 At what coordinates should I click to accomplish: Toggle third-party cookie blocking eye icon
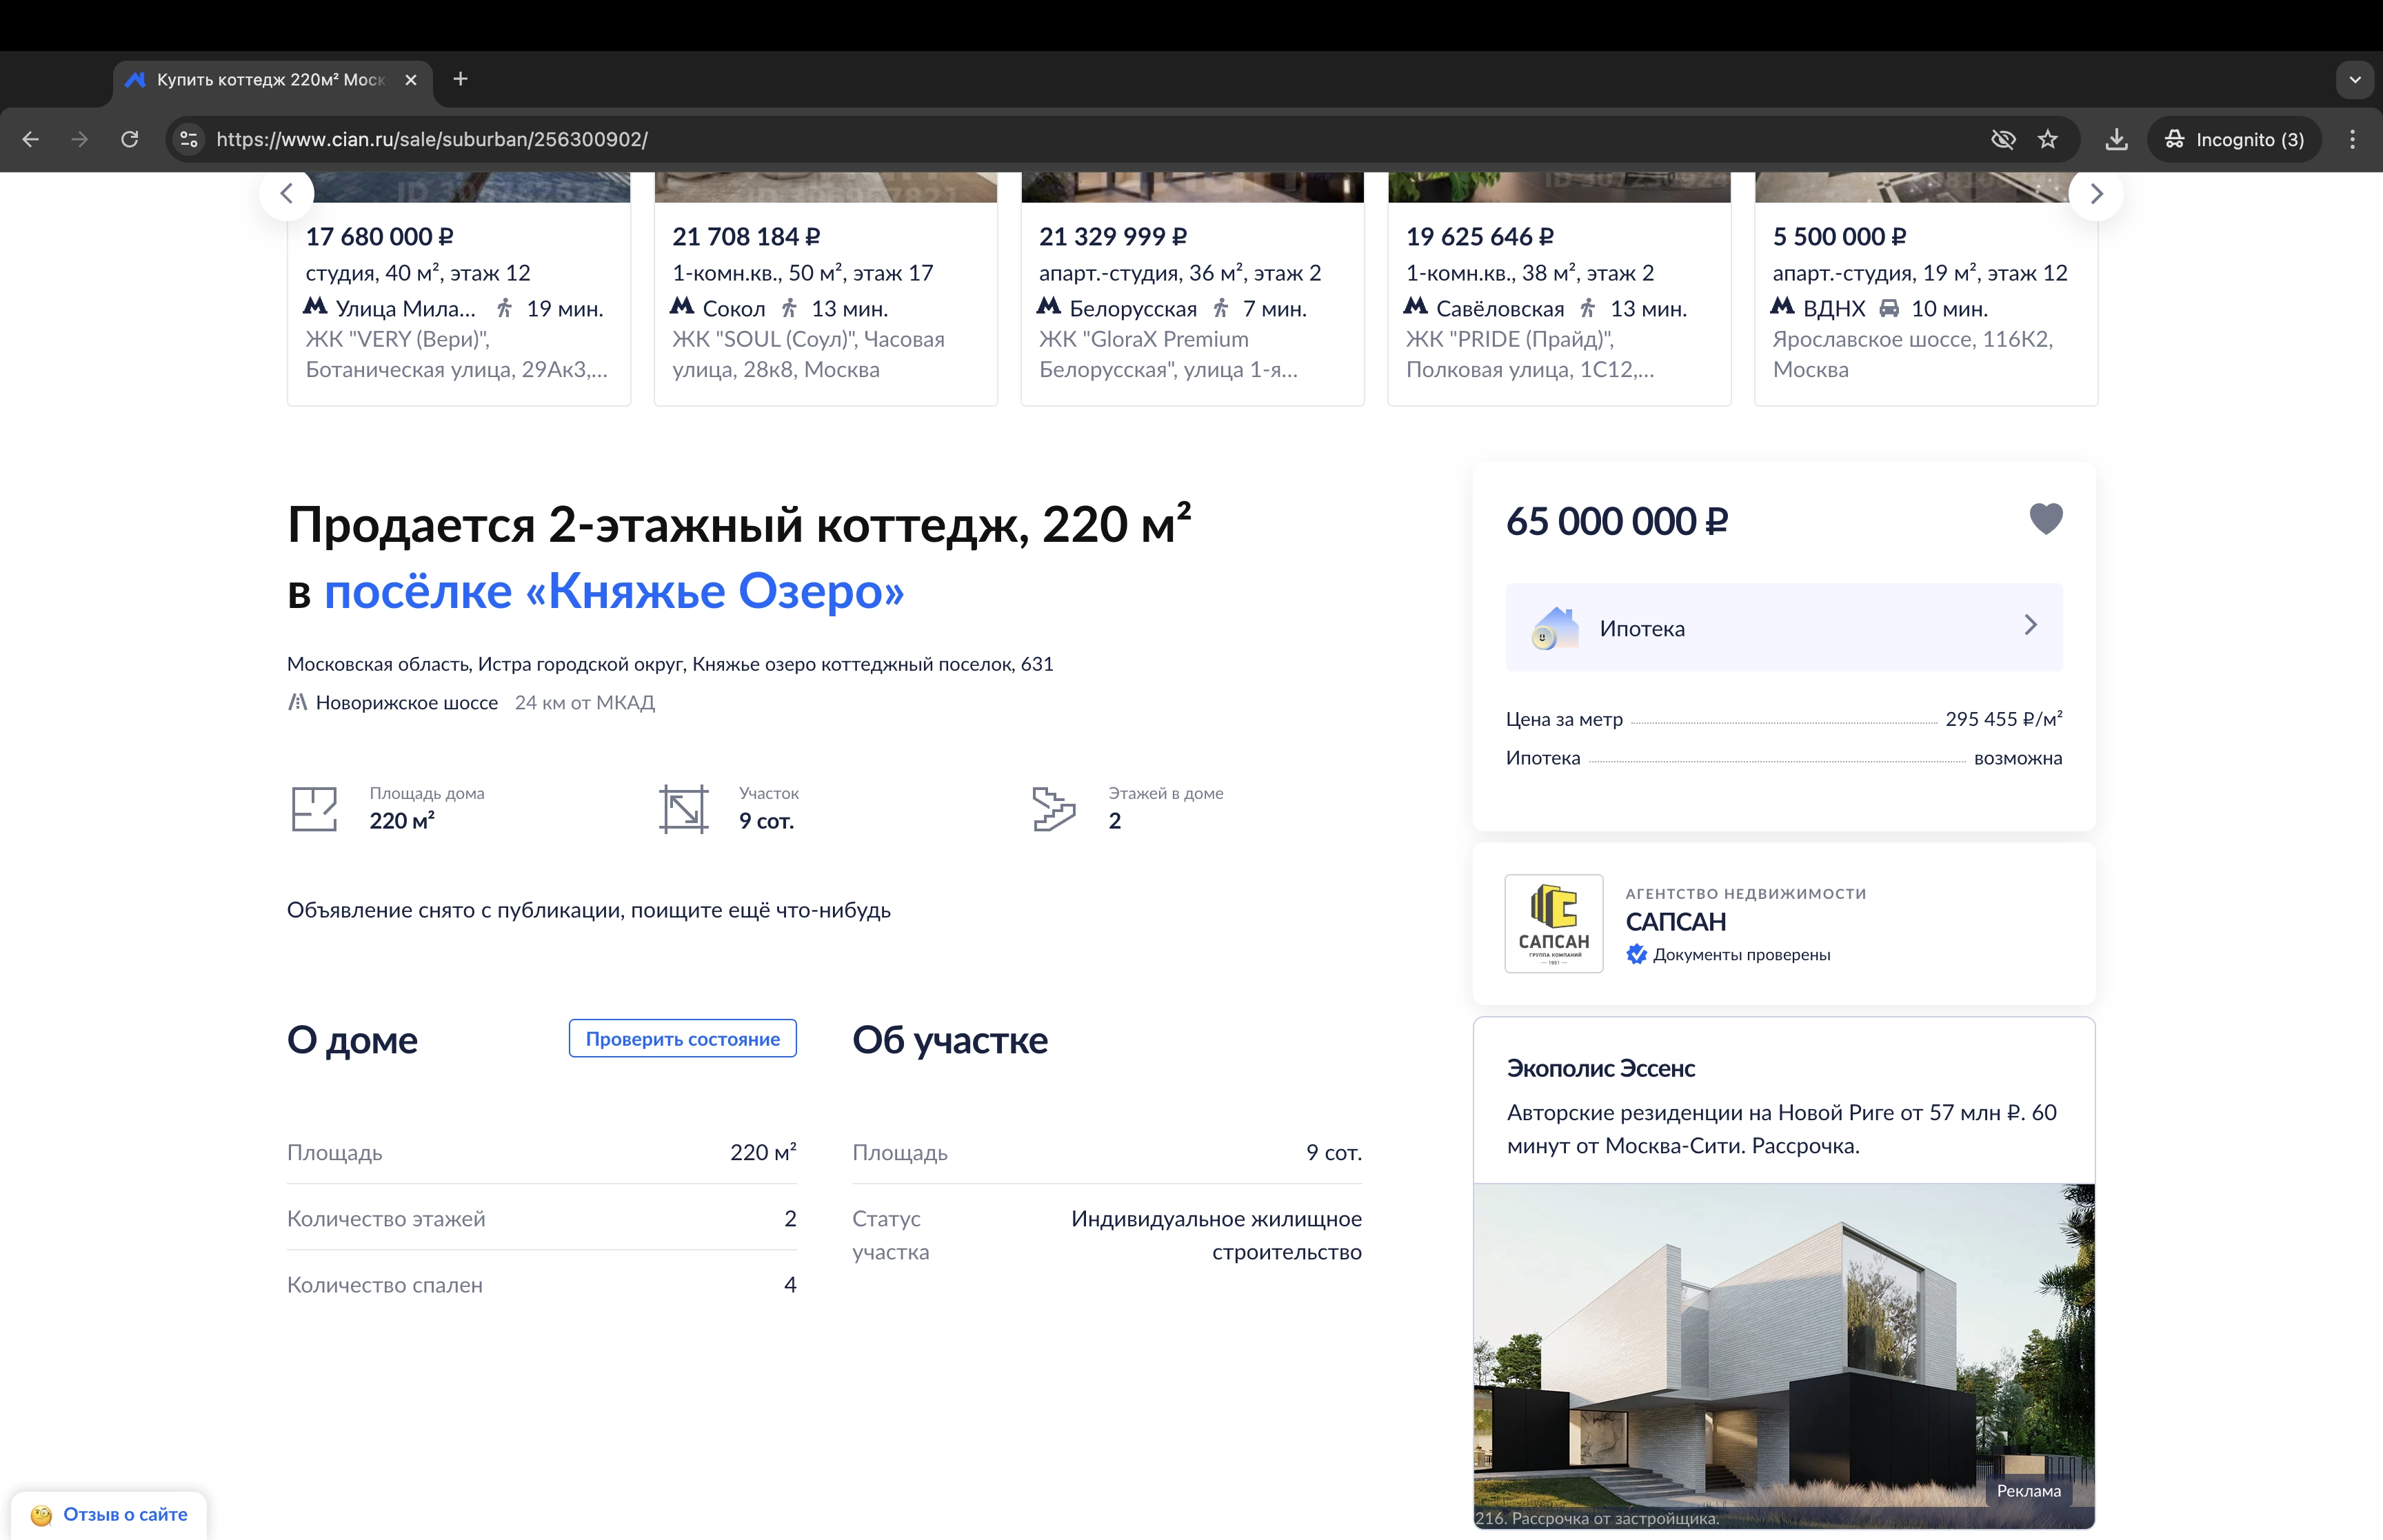(x=2003, y=139)
